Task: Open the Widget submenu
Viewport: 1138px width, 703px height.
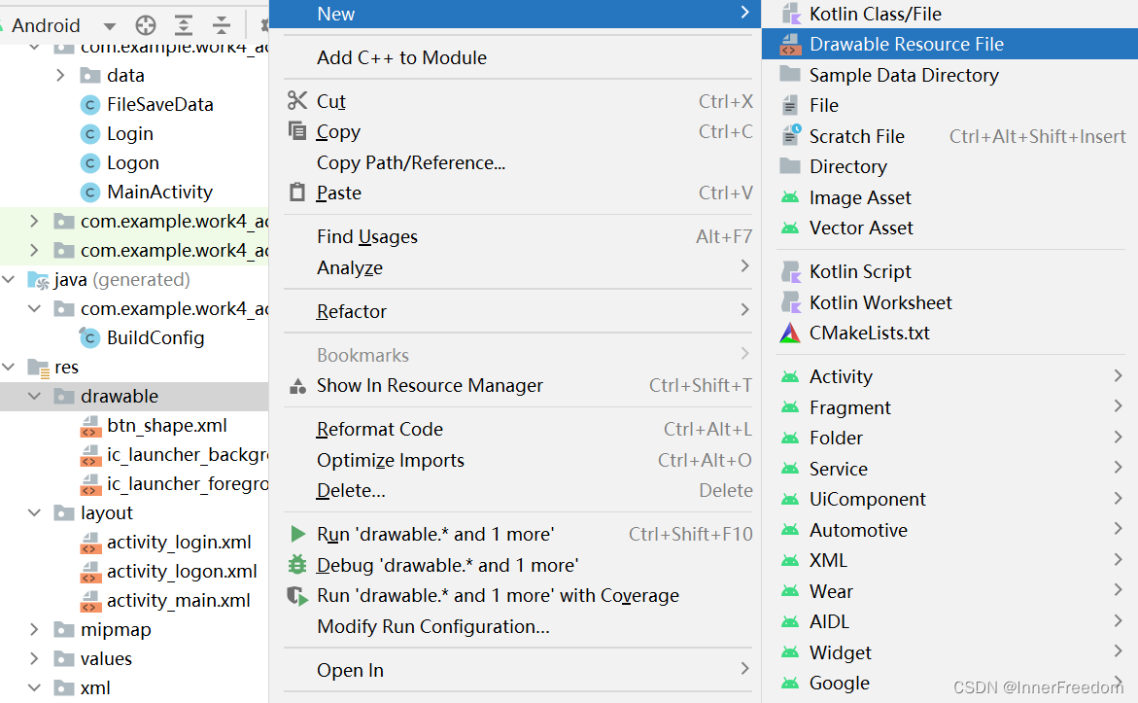Action: [x=950, y=652]
